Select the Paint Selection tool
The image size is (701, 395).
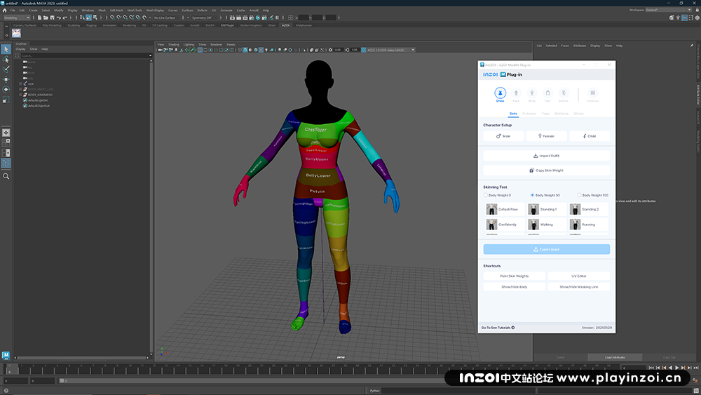[x=6, y=69]
